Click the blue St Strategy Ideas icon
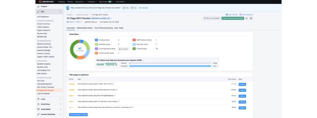 (96, 40)
